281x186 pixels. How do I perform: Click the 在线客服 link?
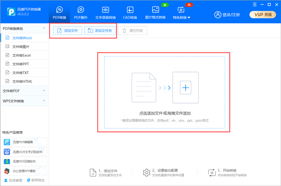13,180
